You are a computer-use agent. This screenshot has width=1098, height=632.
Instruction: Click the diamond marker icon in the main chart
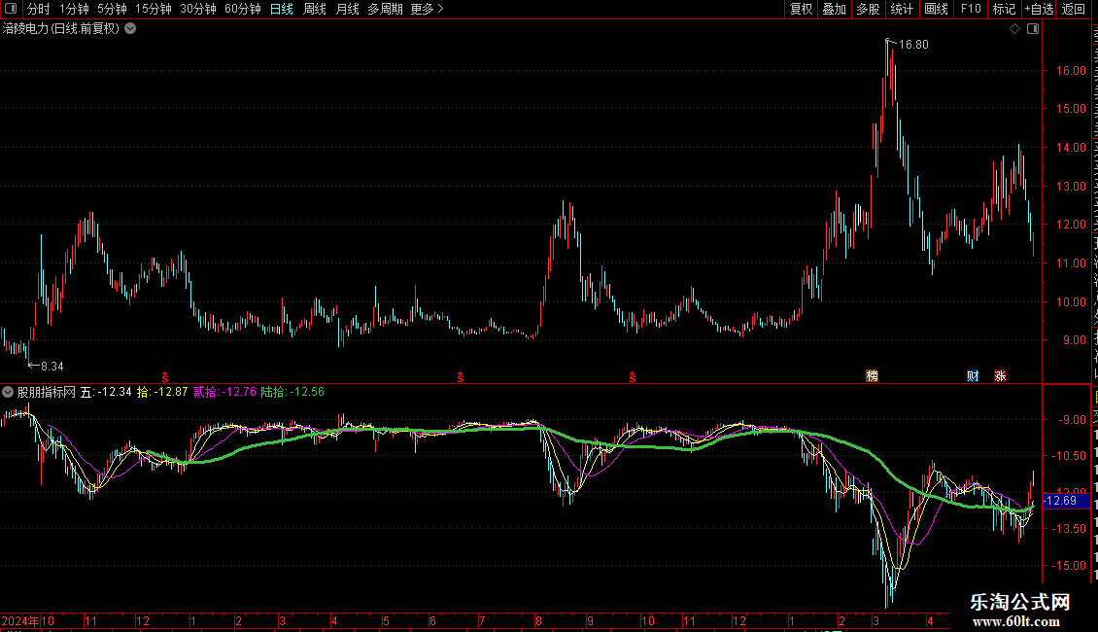(x=1014, y=29)
